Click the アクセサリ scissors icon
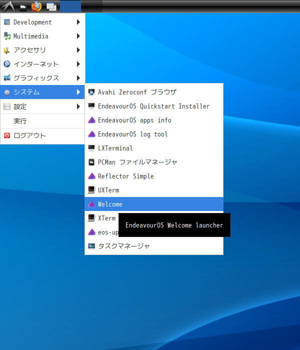 point(7,50)
